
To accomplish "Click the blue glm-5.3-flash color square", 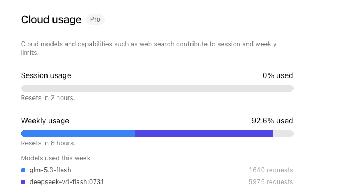I will tap(23, 170).
